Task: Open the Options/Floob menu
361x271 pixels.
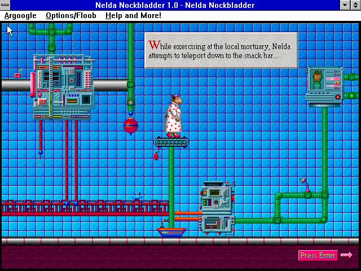Action: (x=71, y=16)
